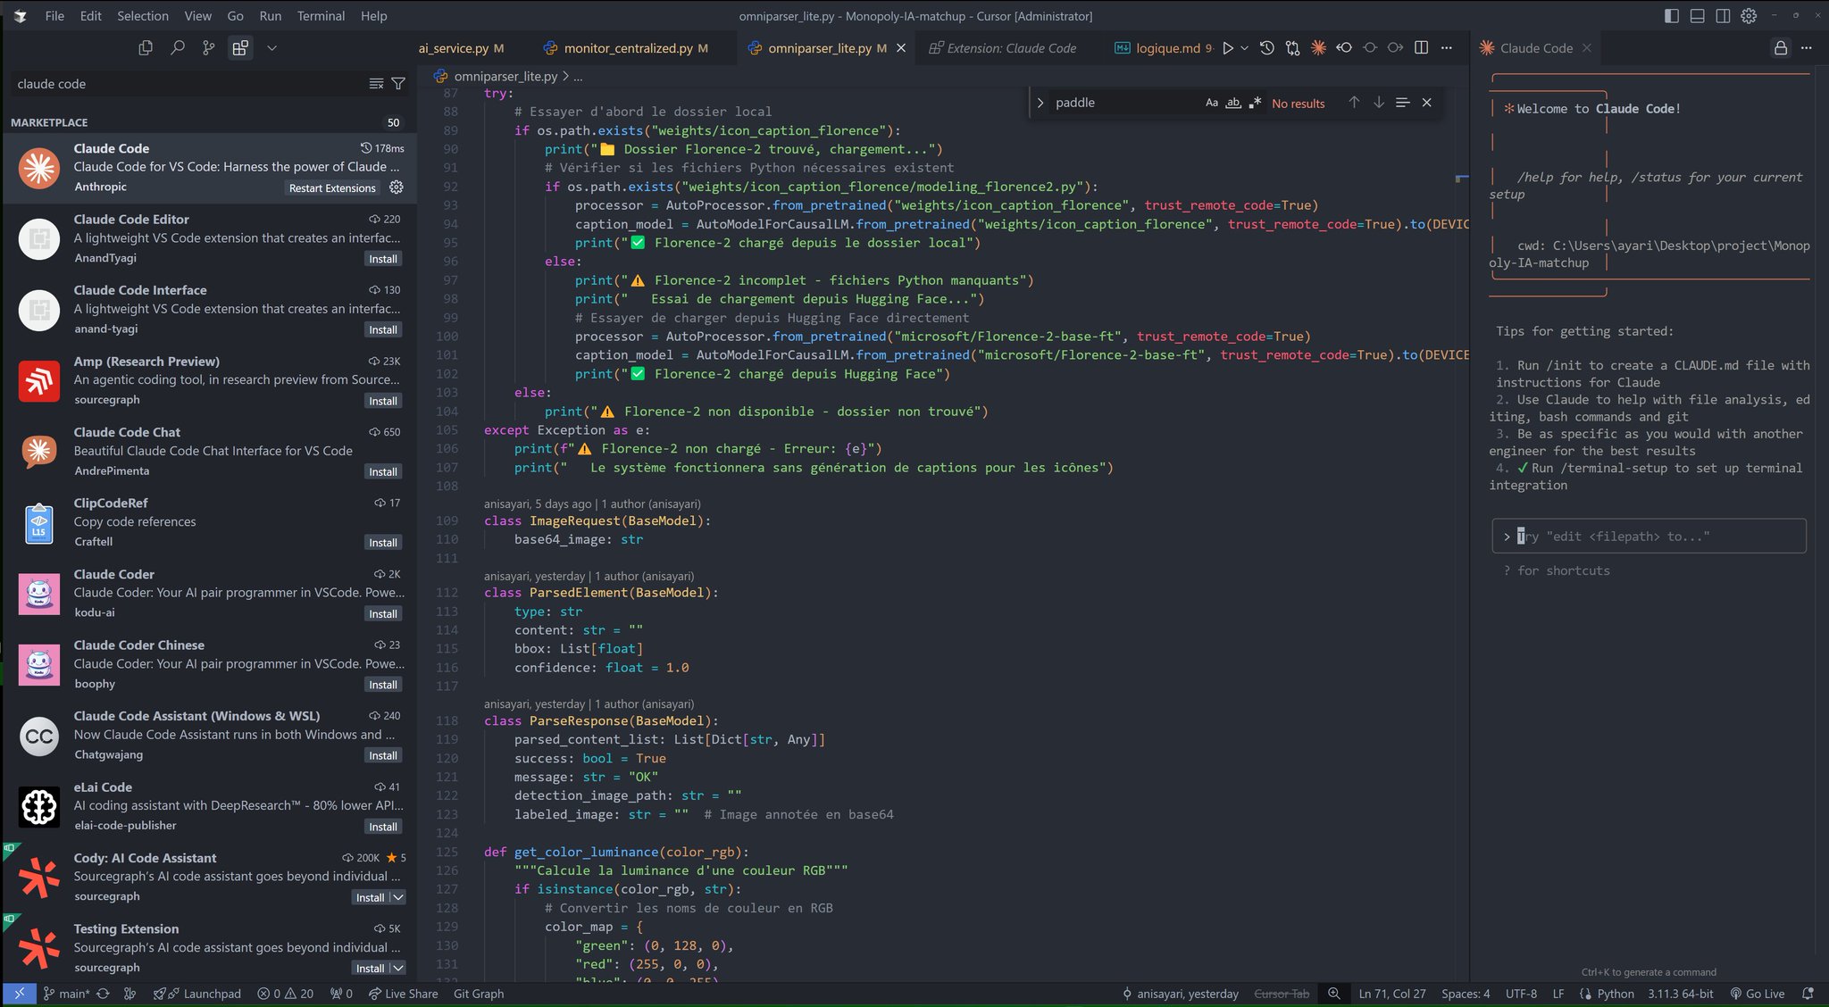Screen dimensions: 1829x1007
Task: Open zoom magnifier in status bar
Action: pos(1334,994)
